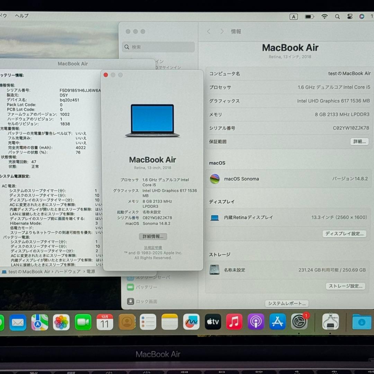Open Mail from the Dock
Image resolution: width=374 pixels, height=374 pixels.
(18, 322)
